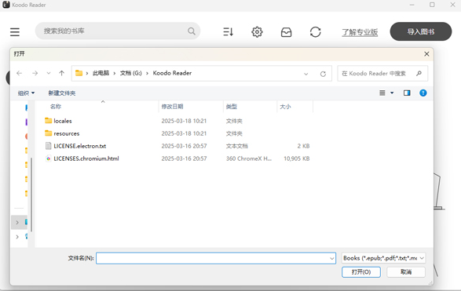The image size is (461, 291).
Task: Click the navigation pane vertical scrollbar
Action: (31, 195)
